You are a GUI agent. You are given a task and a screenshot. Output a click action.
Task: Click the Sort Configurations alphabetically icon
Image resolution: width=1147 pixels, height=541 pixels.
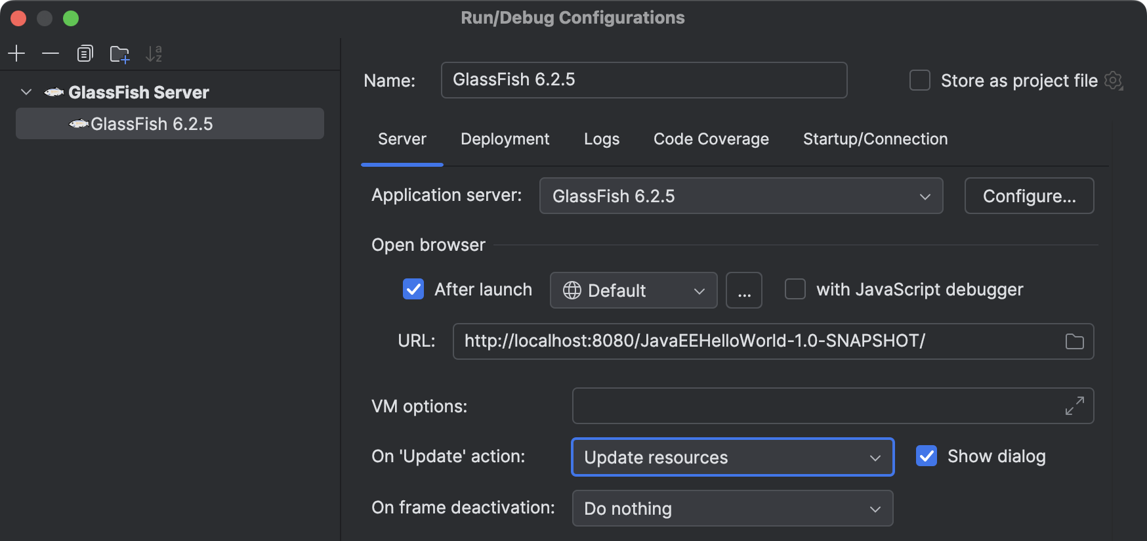[154, 54]
